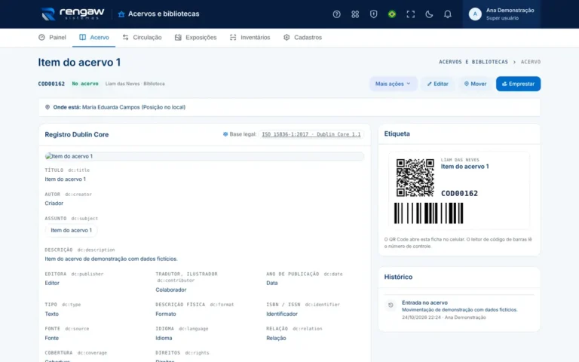Click the Cadastros gear icon

286,37
